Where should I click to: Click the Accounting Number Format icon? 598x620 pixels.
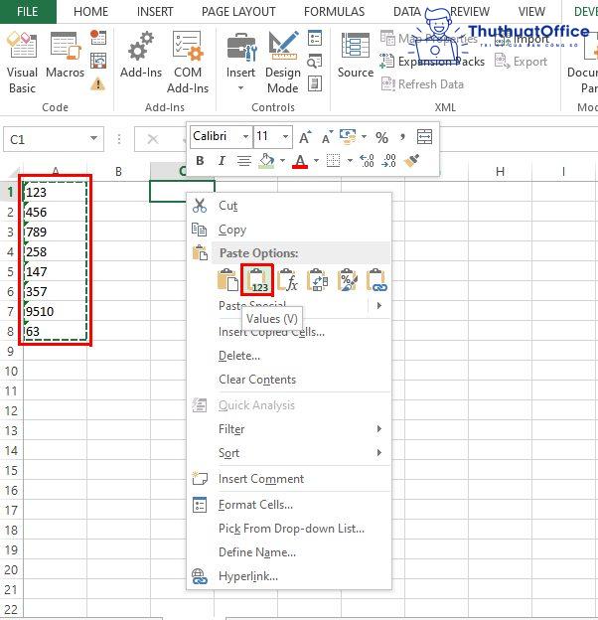point(348,137)
